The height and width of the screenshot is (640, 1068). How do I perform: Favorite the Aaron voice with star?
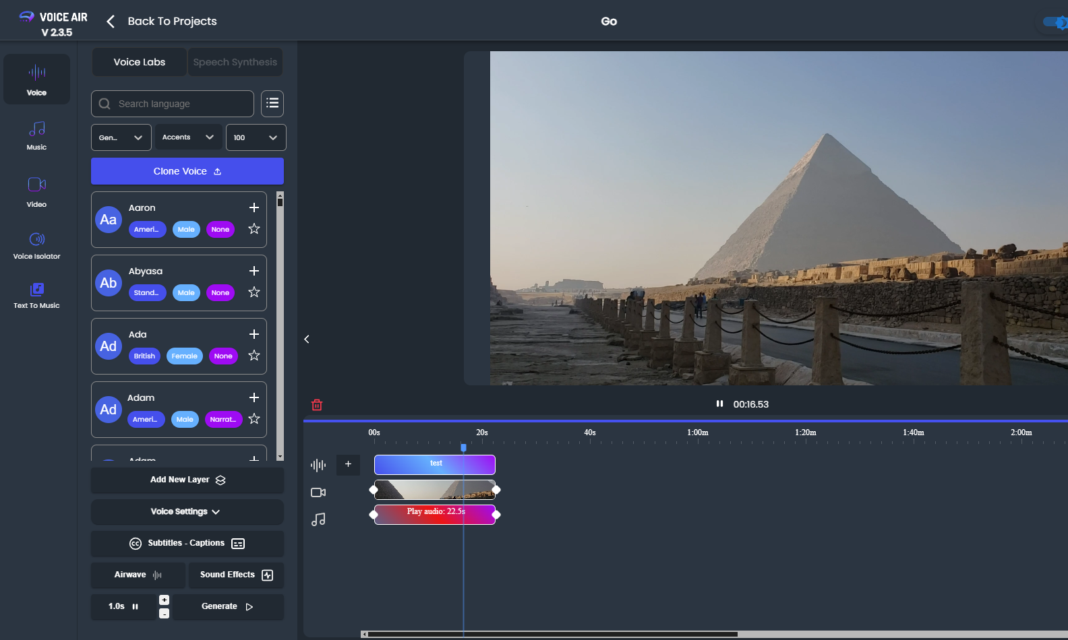point(254,229)
